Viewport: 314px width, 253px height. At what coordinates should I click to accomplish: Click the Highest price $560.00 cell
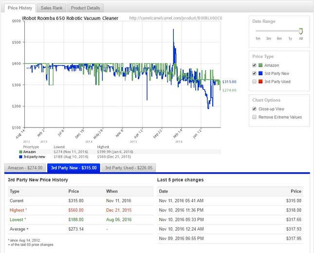[x=76, y=210]
